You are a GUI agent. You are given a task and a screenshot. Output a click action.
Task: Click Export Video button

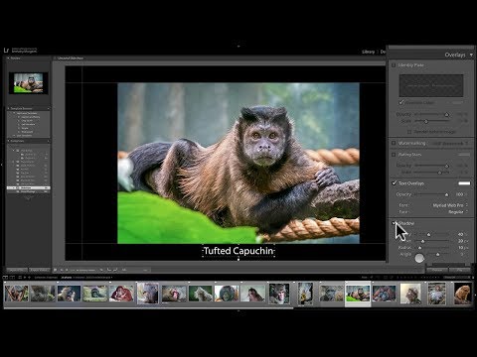(x=39, y=270)
